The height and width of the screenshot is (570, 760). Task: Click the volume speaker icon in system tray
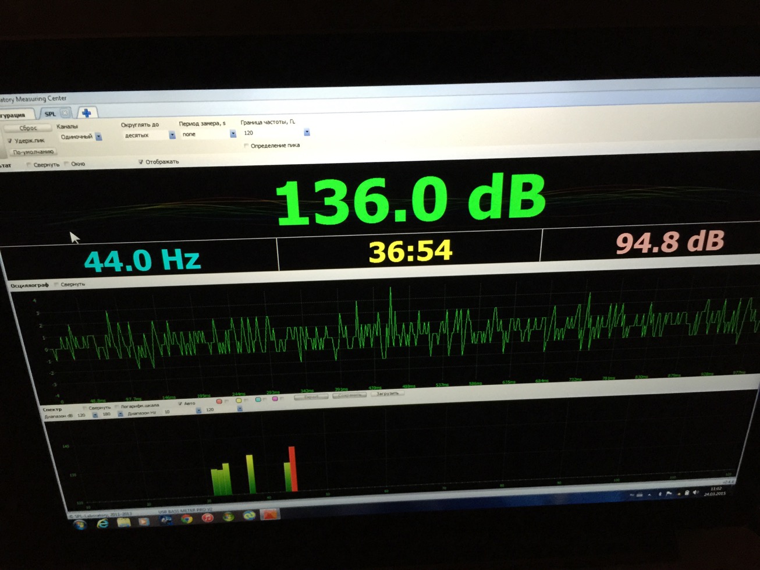[x=696, y=493]
